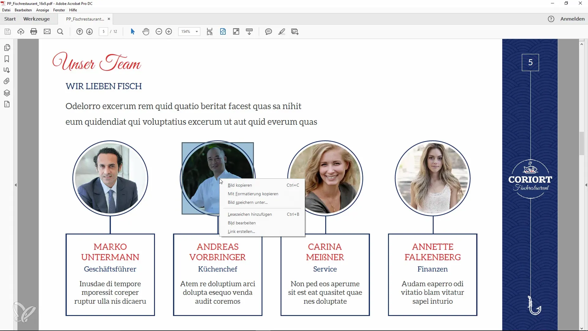588x331 pixels.
Task: Open page thumbnails panel
Action: pos(7,48)
